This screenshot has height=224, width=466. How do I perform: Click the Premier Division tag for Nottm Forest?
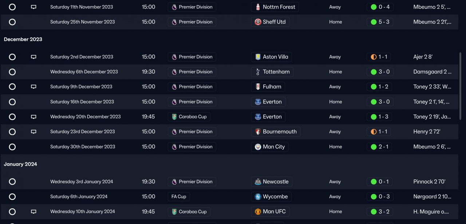coord(192,7)
